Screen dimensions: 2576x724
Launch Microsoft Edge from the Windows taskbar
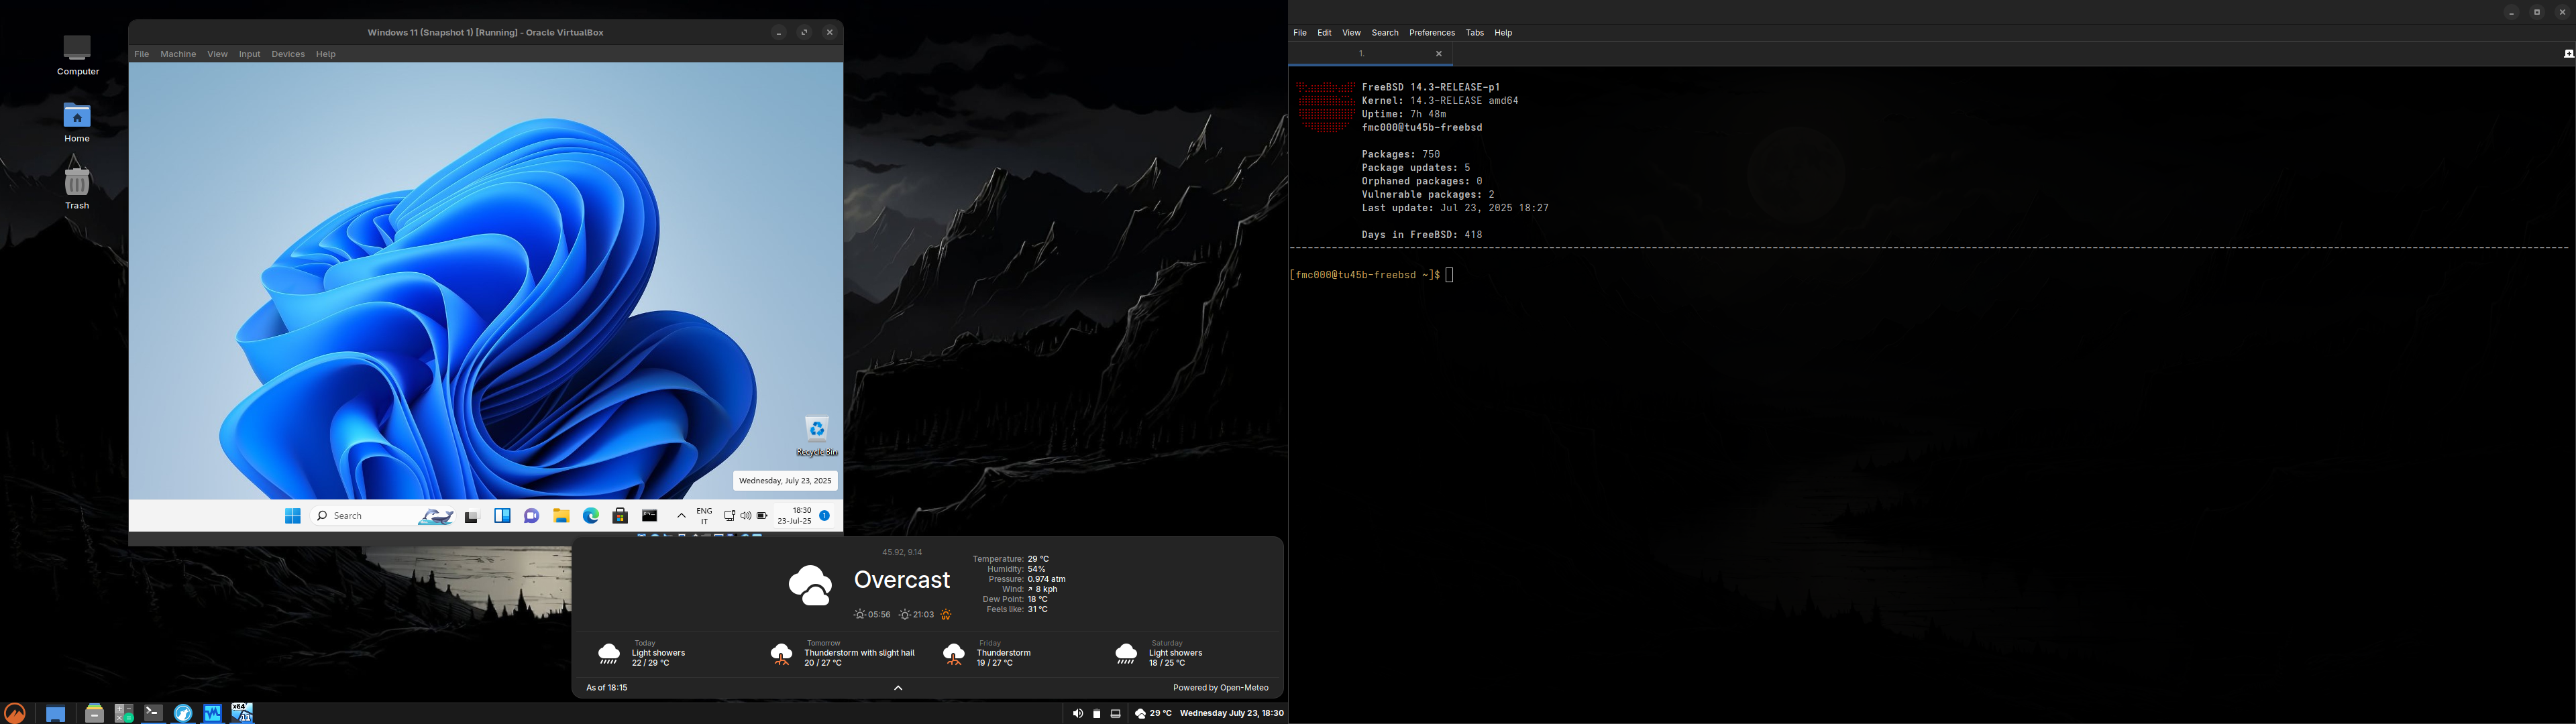click(591, 516)
